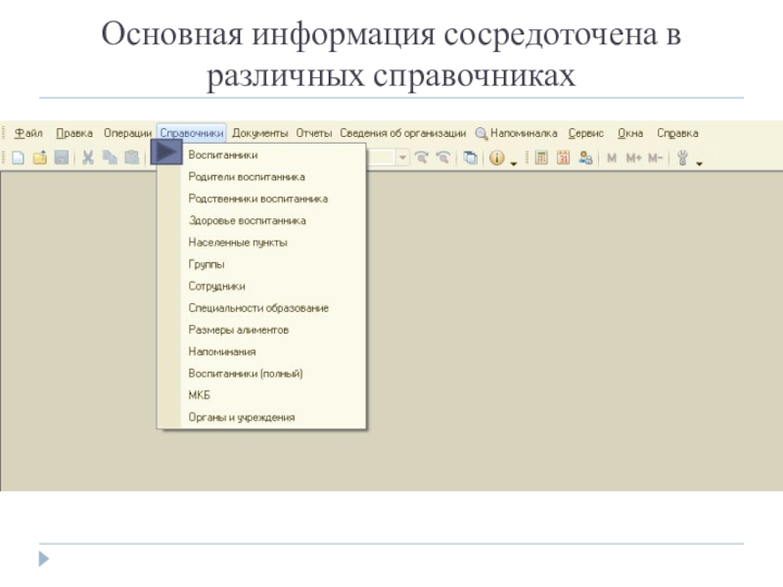Click the M+ memory add button
The height and width of the screenshot is (587, 783).
coord(633,158)
